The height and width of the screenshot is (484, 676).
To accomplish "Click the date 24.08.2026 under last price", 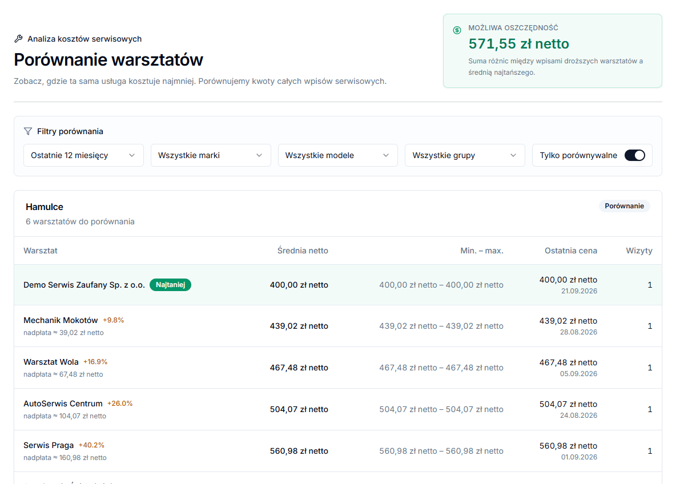I will pos(578,416).
